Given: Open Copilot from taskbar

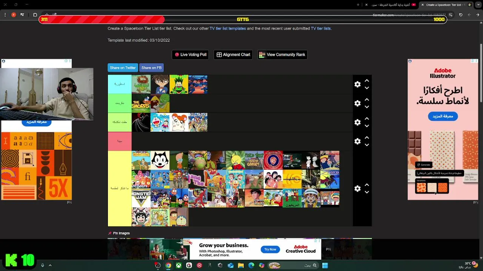Looking at the screenshot, I should [x=261, y=265].
